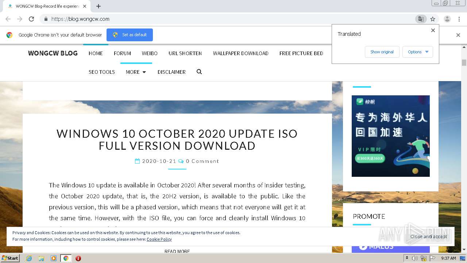This screenshot has width=467, height=263.
Task: Reload the page
Action: (31, 19)
